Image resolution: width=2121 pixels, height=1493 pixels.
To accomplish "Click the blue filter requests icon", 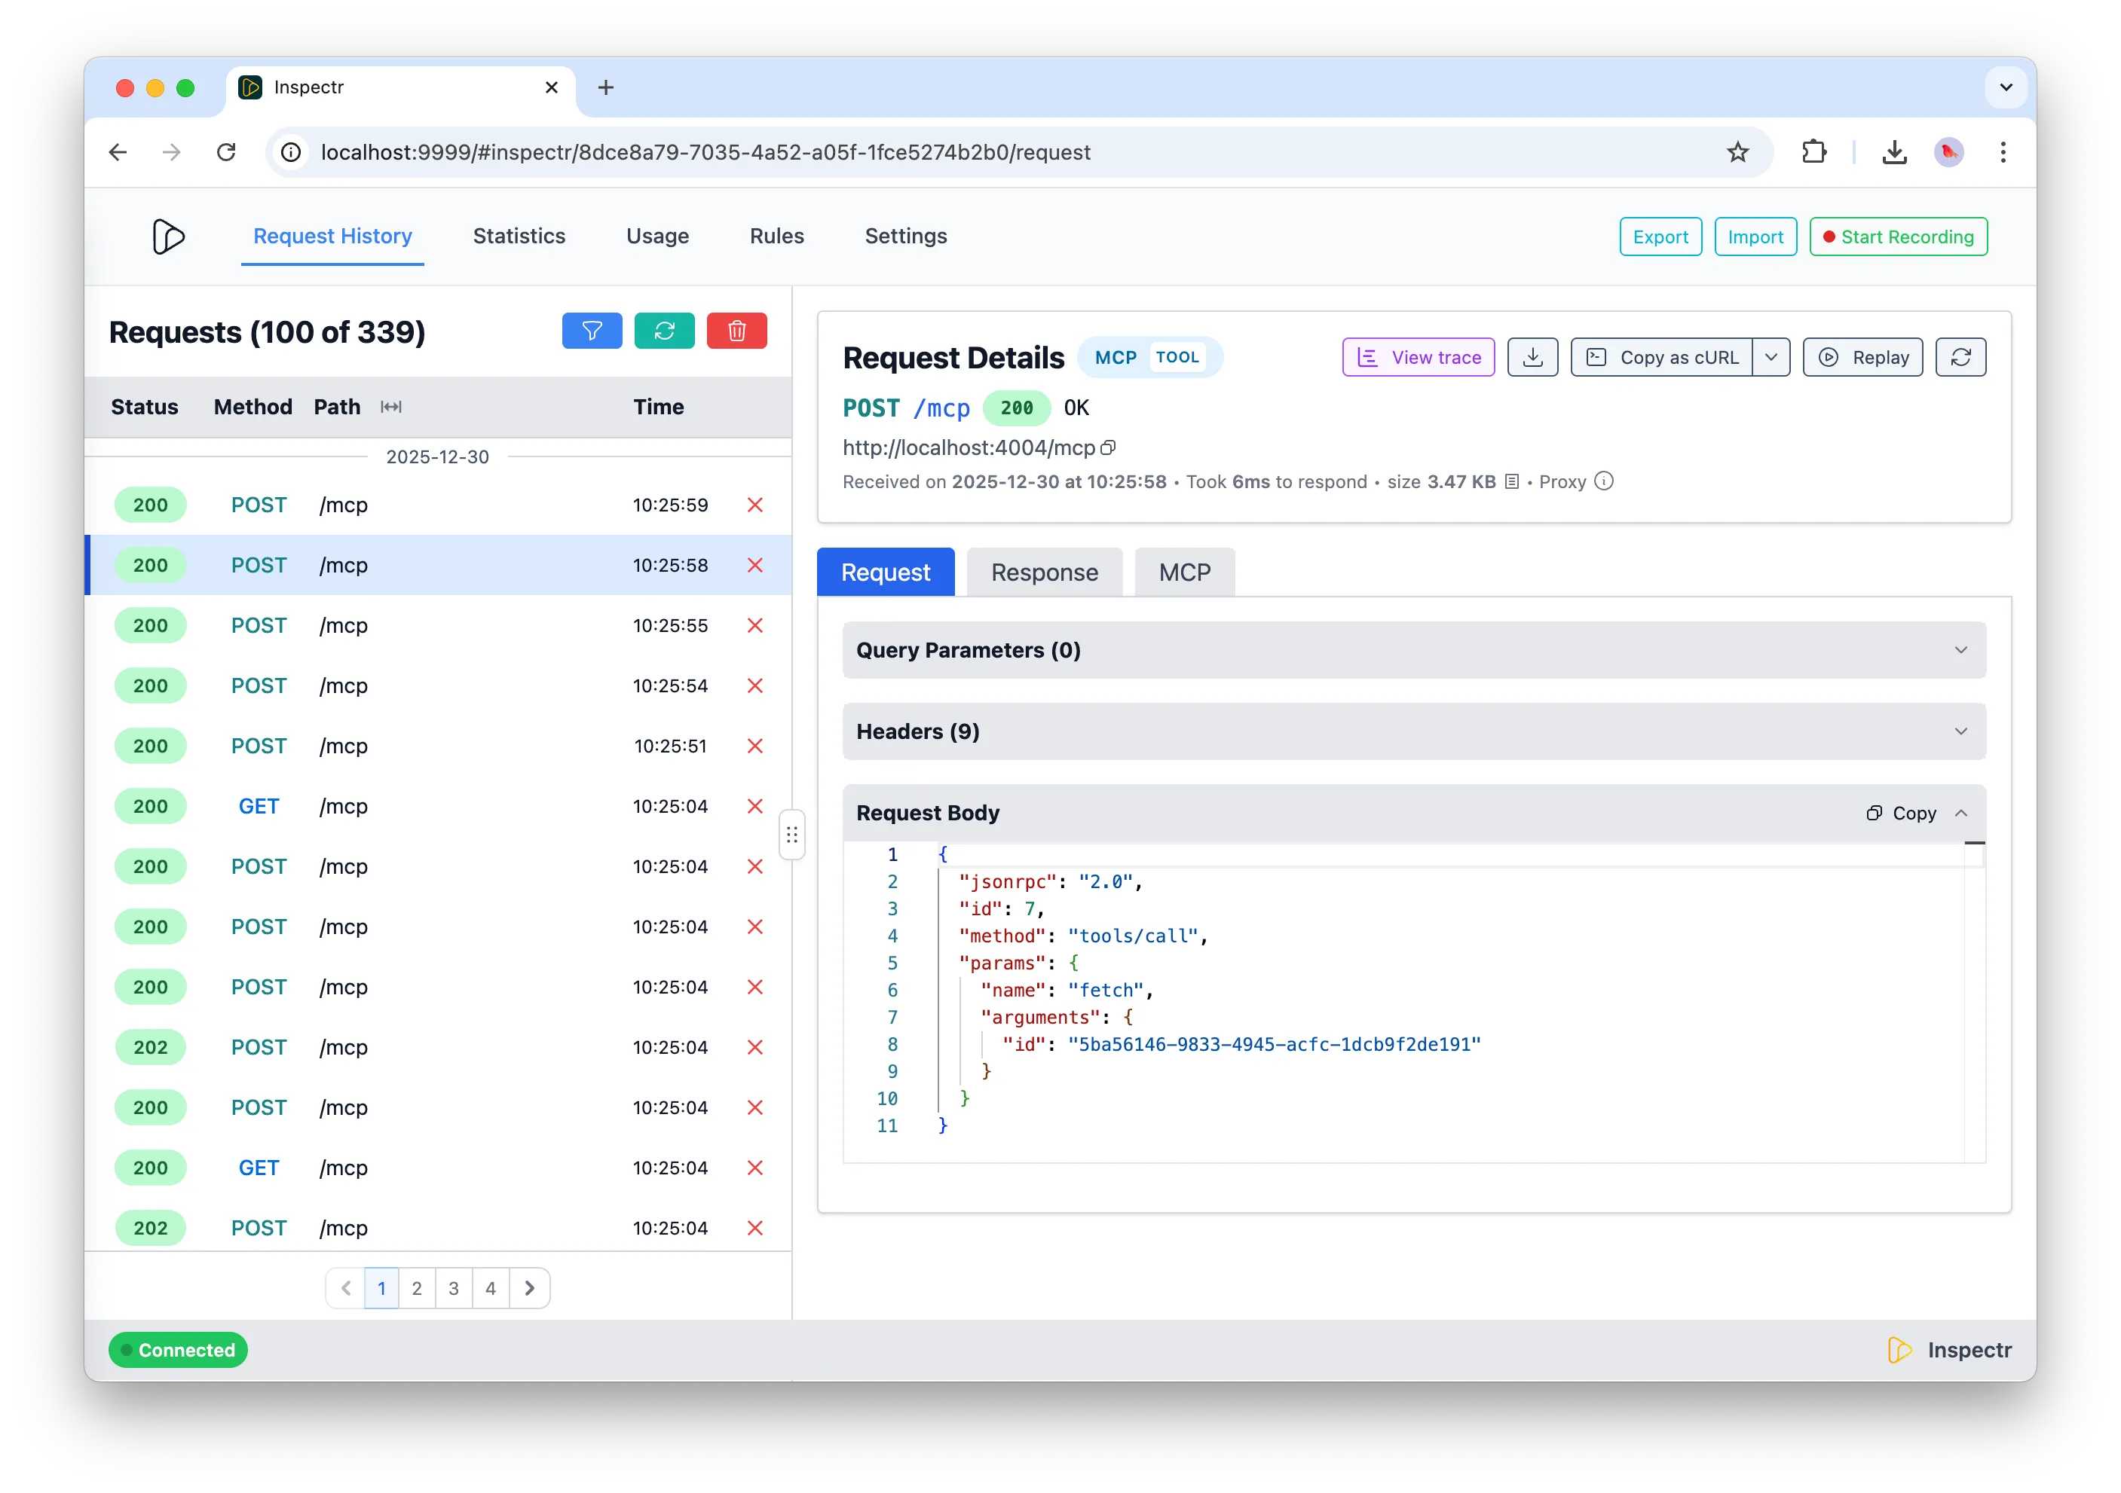I will (591, 331).
